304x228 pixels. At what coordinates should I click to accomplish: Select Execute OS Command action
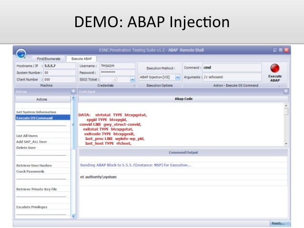click(43, 118)
